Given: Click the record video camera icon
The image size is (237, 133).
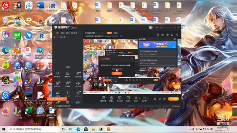Looking at the screenshot, I should click(x=155, y=99).
